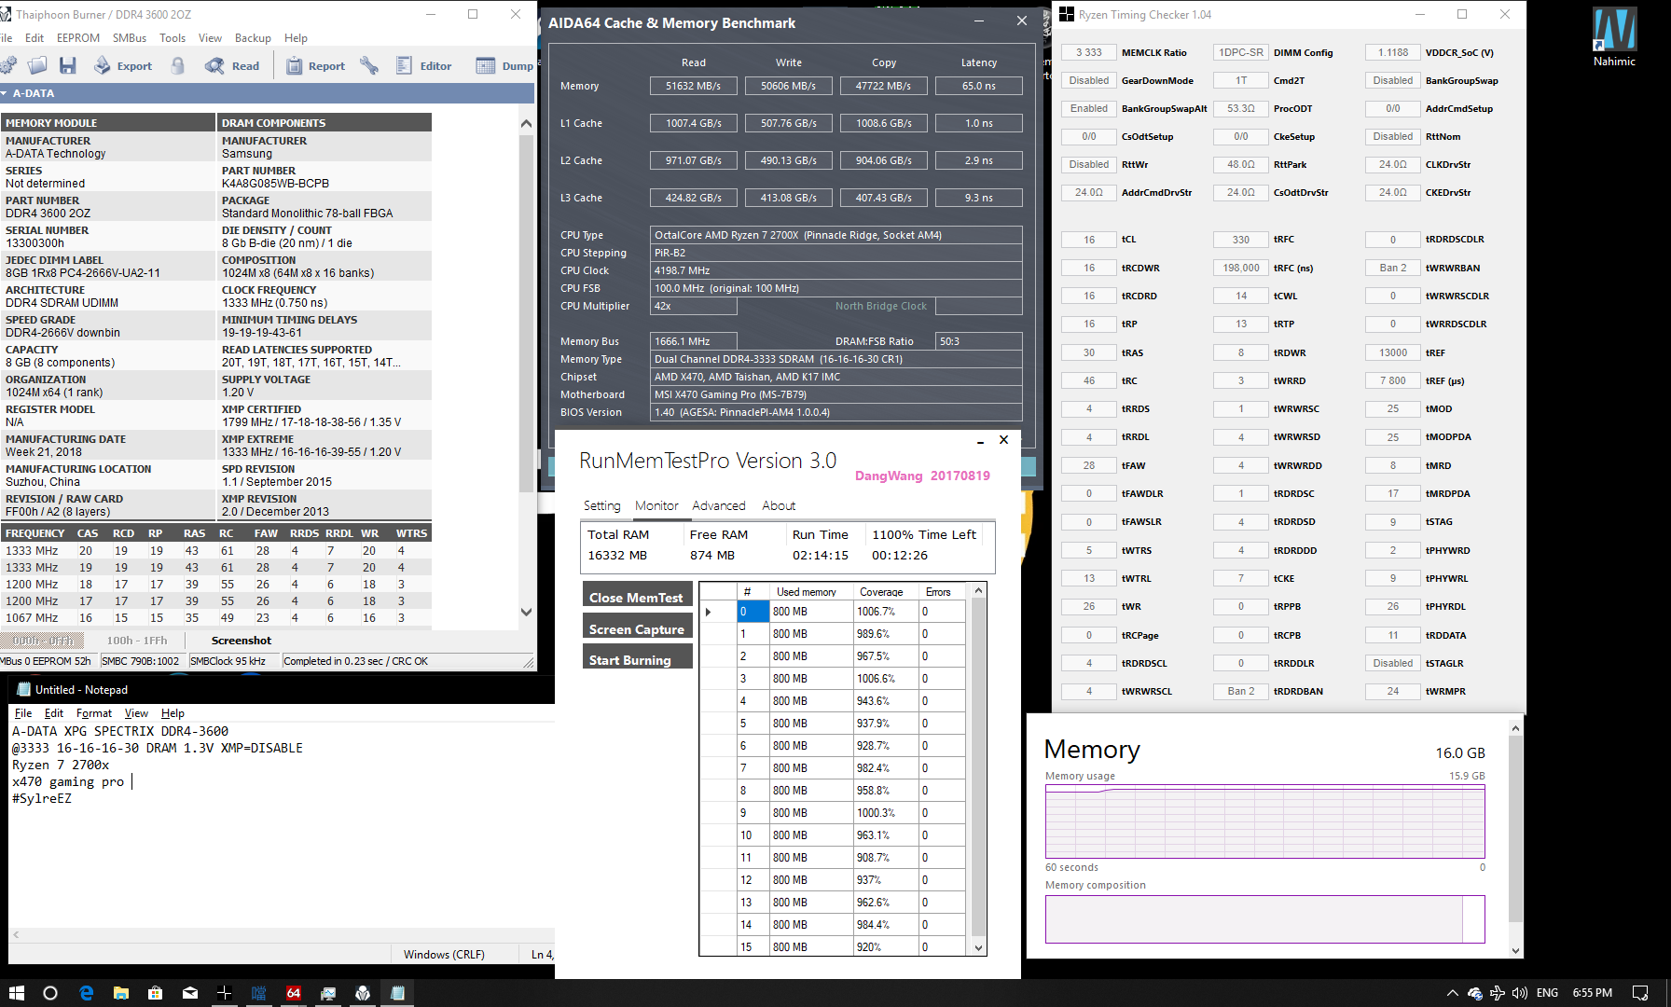Click the Thaiphoon report scrollbar down arrow
1671x1007 pixels.
tap(526, 612)
